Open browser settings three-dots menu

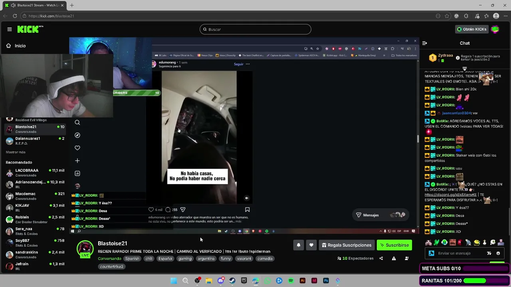pyautogui.click(x=505, y=16)
